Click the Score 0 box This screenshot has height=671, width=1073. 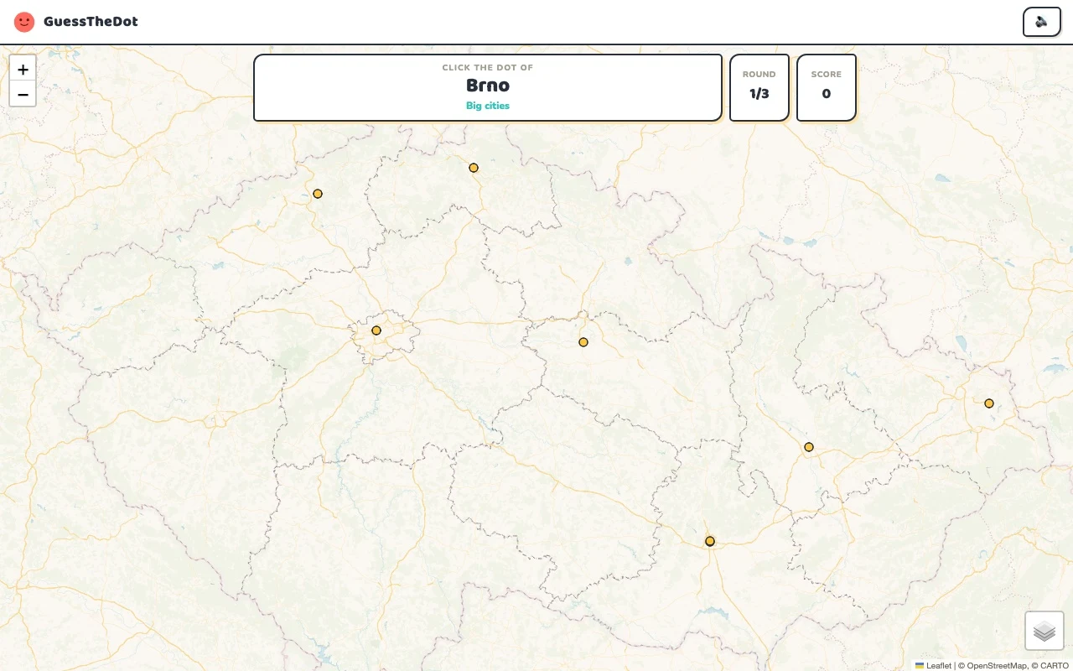[827, 87]
